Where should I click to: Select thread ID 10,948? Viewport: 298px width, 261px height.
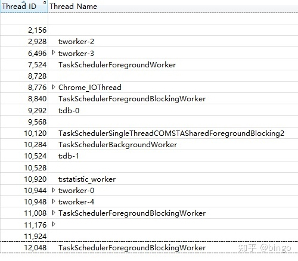pyautogui.click(x=35, y=202)
